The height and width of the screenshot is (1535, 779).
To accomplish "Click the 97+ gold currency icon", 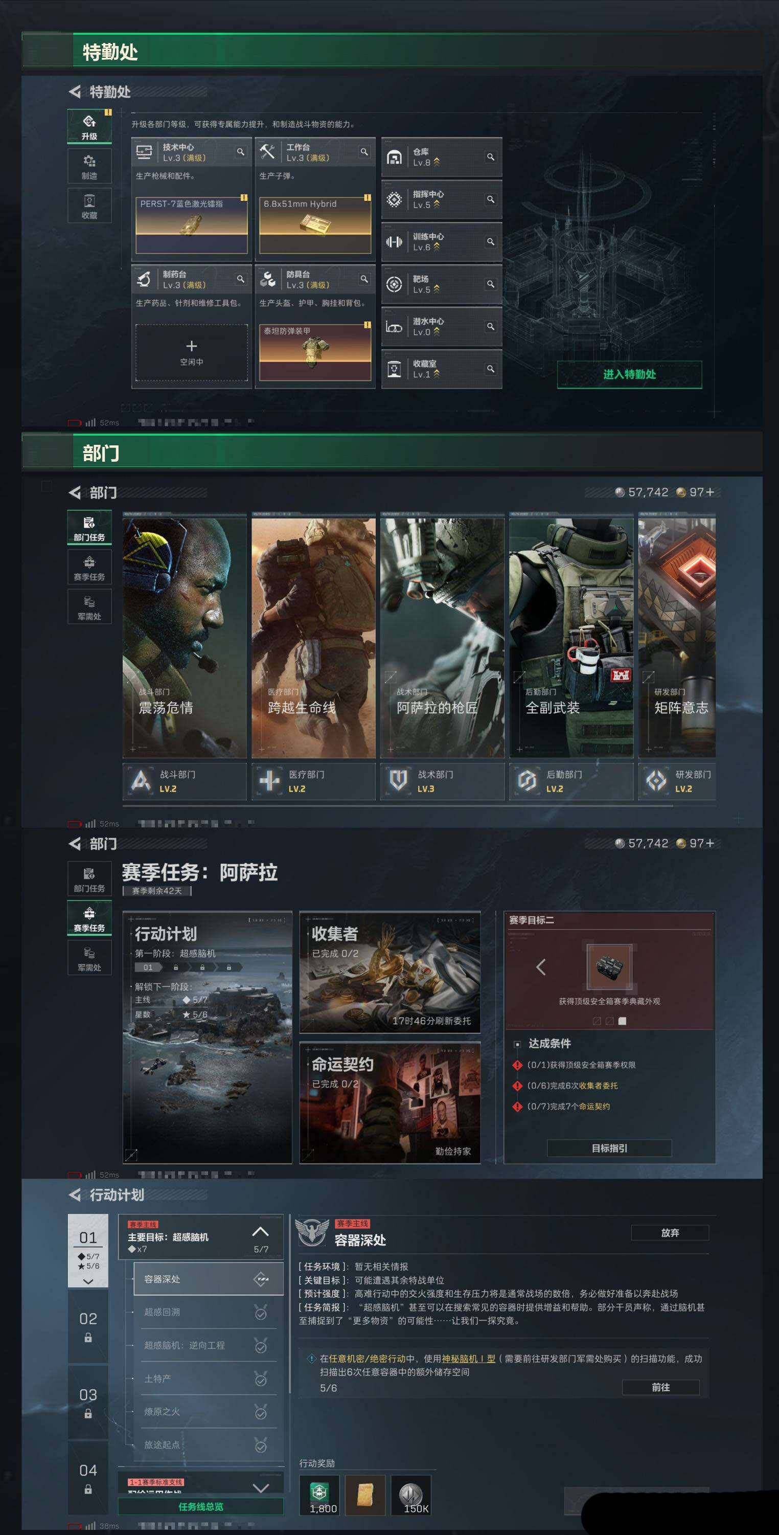I will coord(681,492).
